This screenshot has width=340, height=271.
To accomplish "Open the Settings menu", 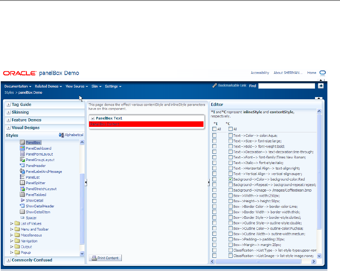I will tap(113, 86).
